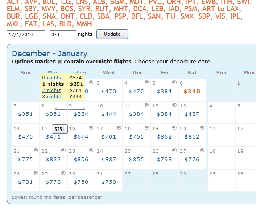Pick the $437 fare on December 13

point(192,114)
